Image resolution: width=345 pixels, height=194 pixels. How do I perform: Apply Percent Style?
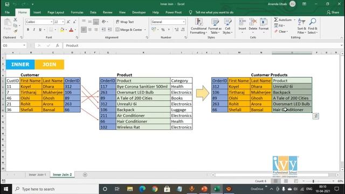point(163,30)
